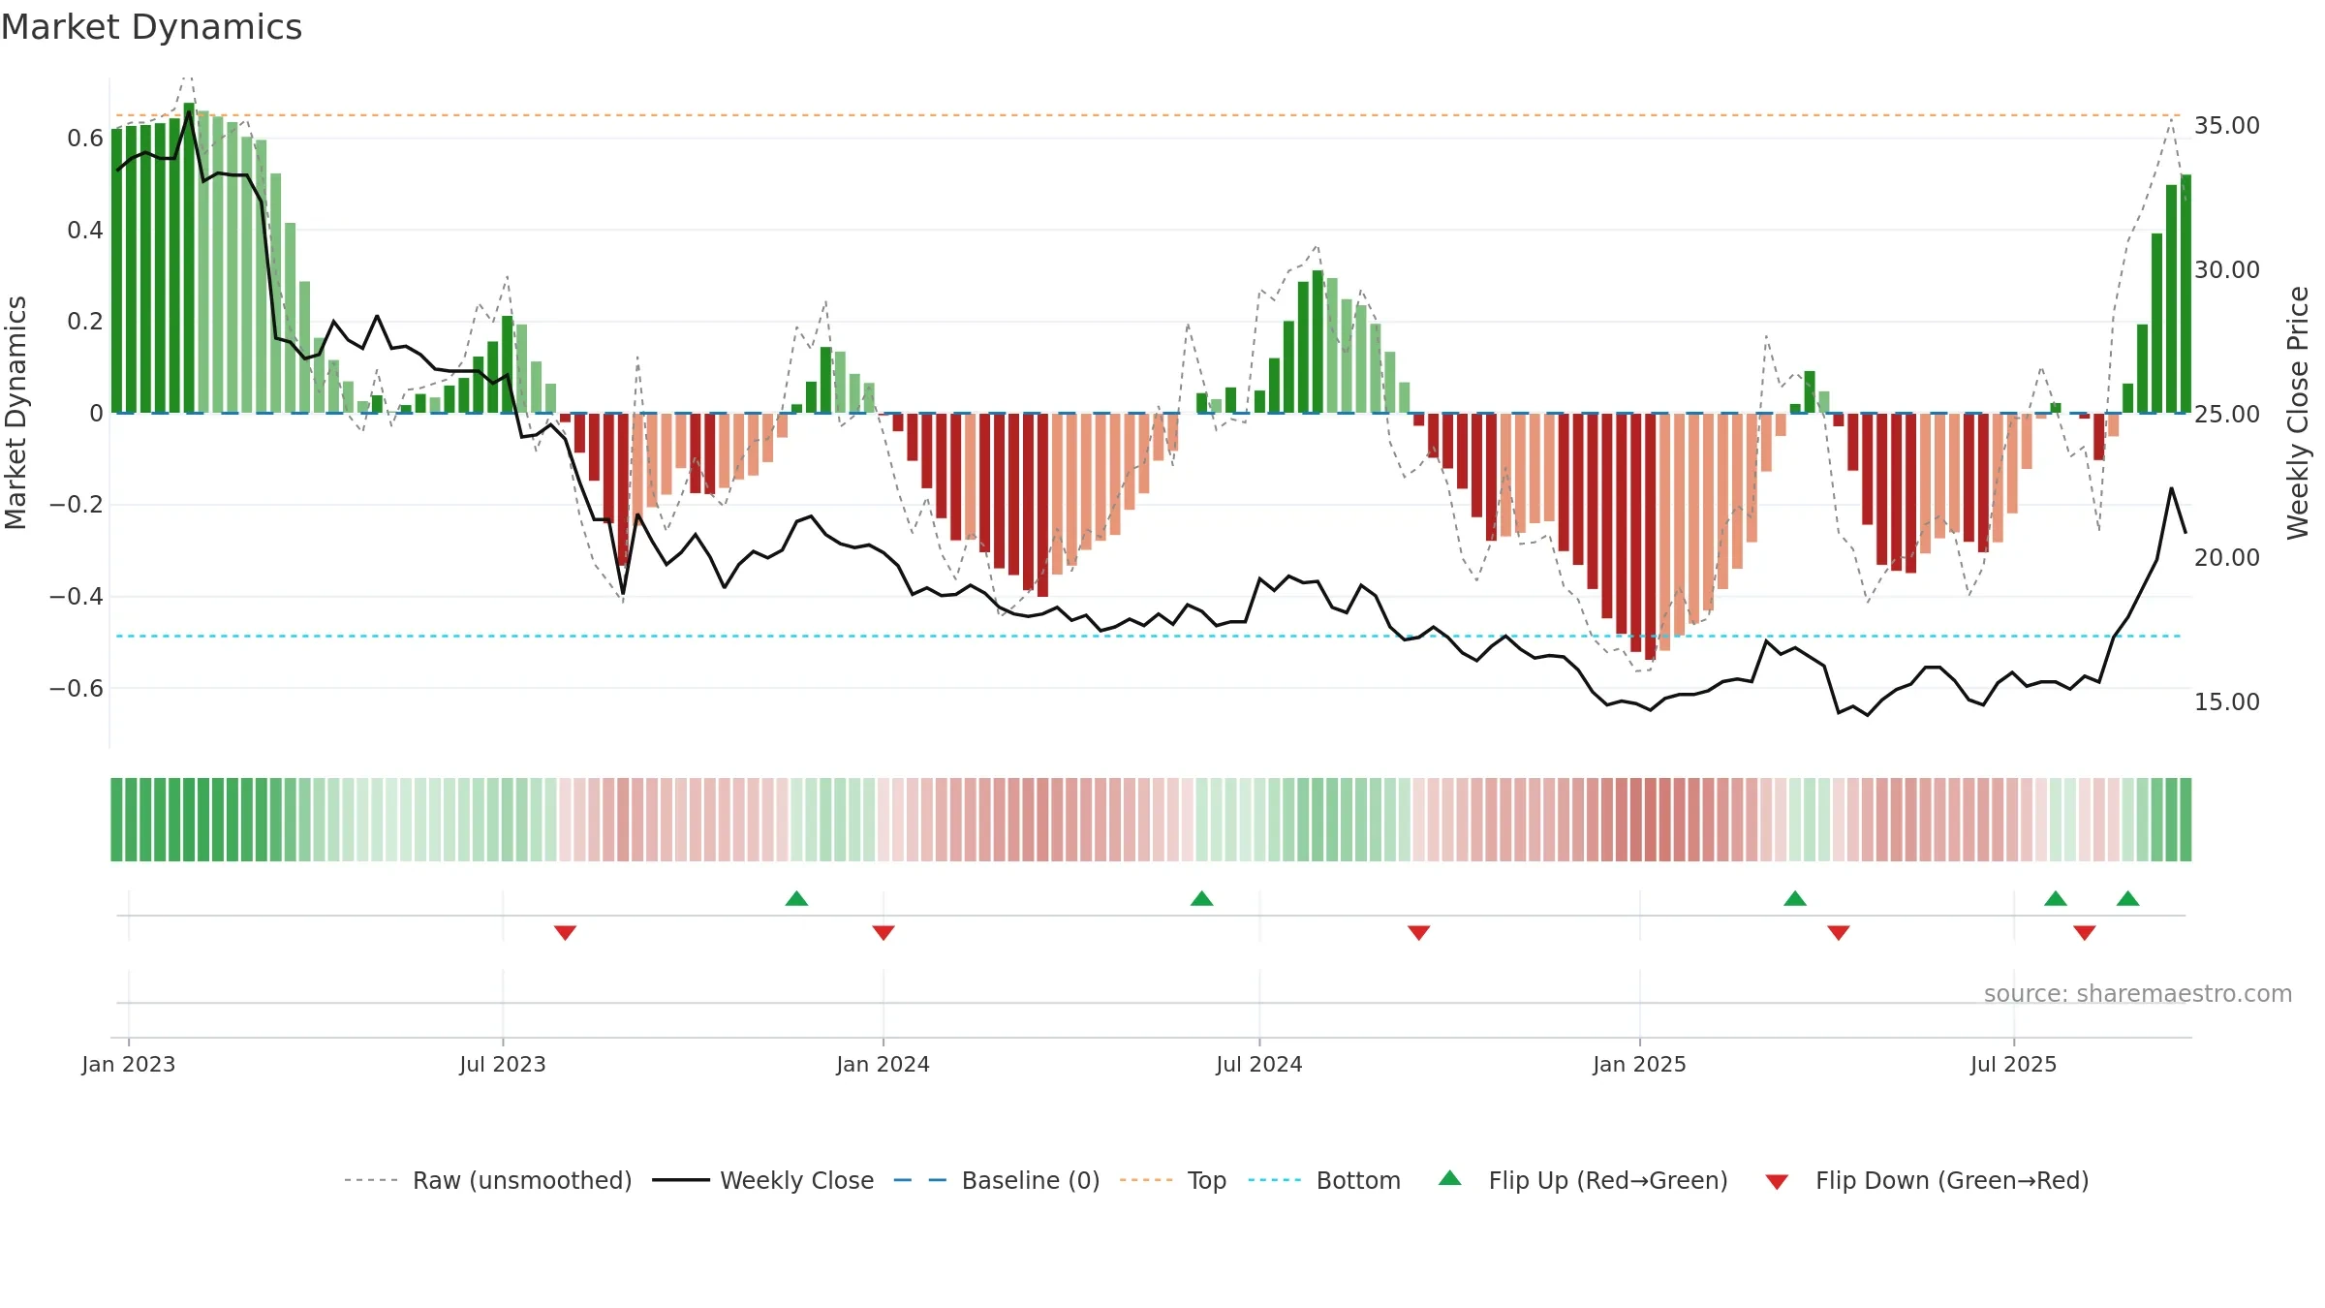
Task: Click the green Flip Up triangle in the legend
Action: point(1450,1178)
